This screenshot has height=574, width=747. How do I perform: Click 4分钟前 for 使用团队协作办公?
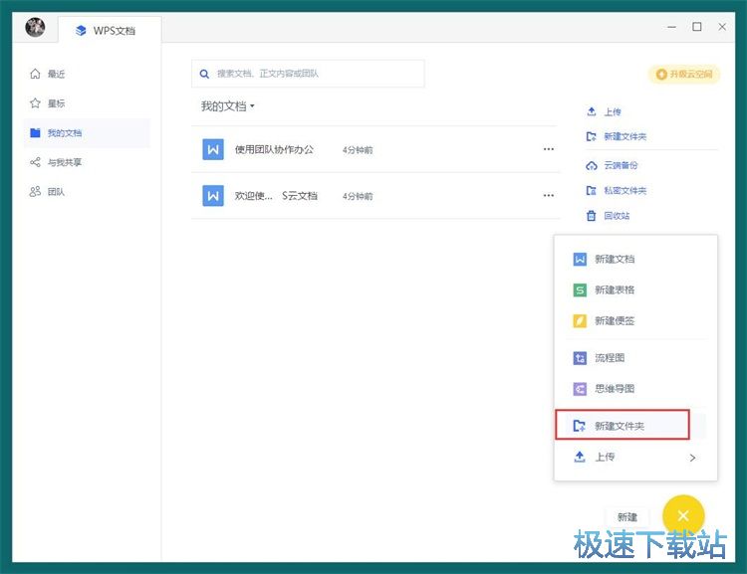tap(358, 150)
